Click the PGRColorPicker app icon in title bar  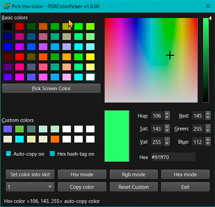click(7, 6)
